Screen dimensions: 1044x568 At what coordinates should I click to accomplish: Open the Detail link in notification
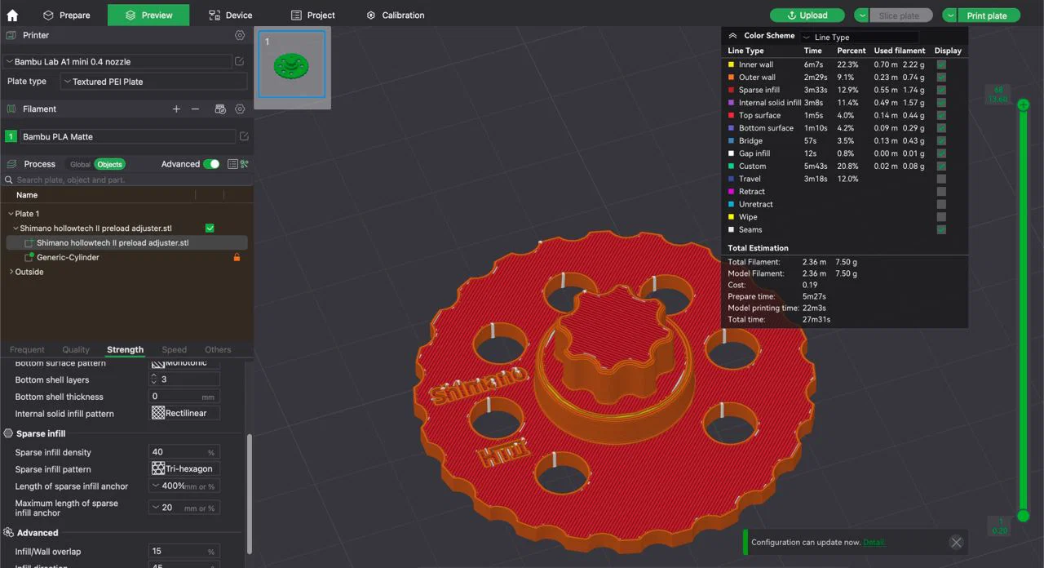pyautogui.click(x=874, y=542)
